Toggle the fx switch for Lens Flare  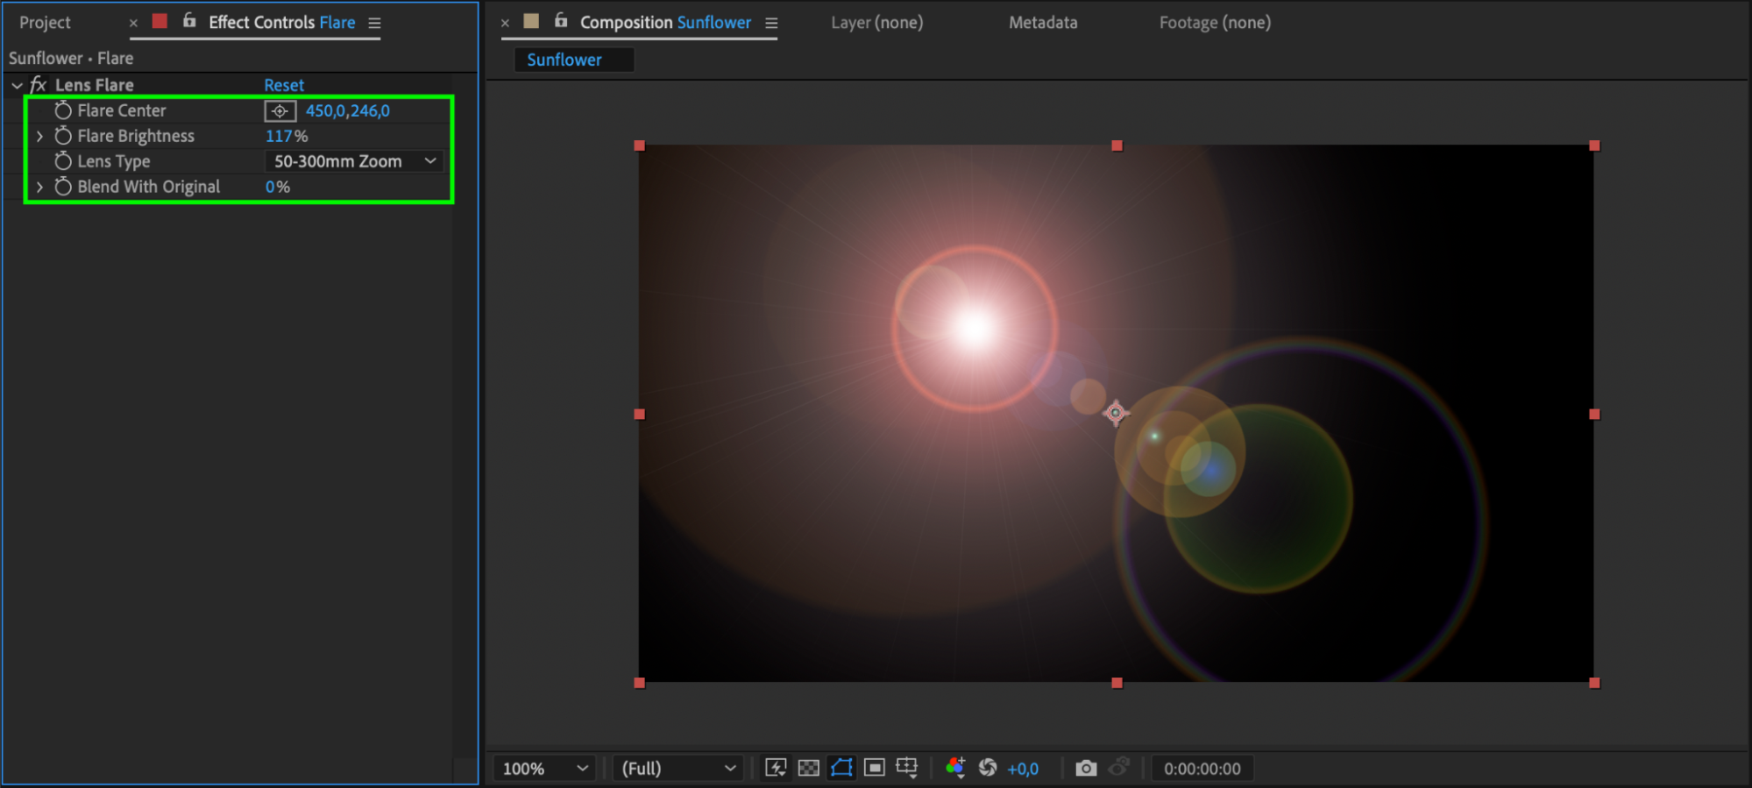point(38,85)
